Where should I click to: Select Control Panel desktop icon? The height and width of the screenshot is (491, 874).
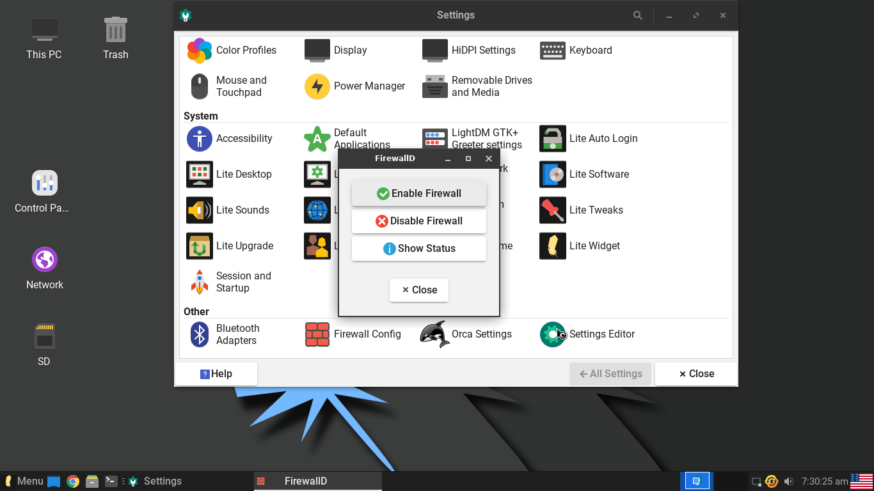pyautogui.click(x=42, y=192)
